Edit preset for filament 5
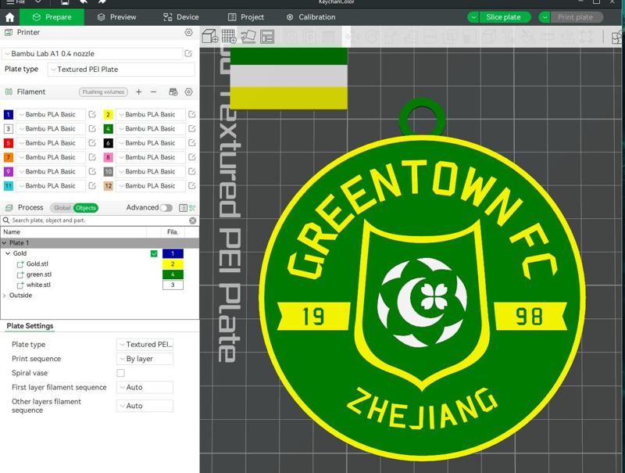625x473 pixels. tap(92, 143)
